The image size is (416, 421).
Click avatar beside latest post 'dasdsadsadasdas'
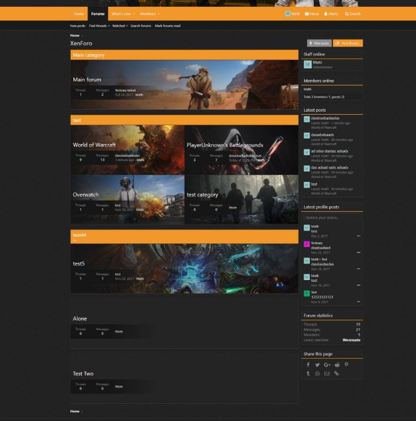click(307, 119)
